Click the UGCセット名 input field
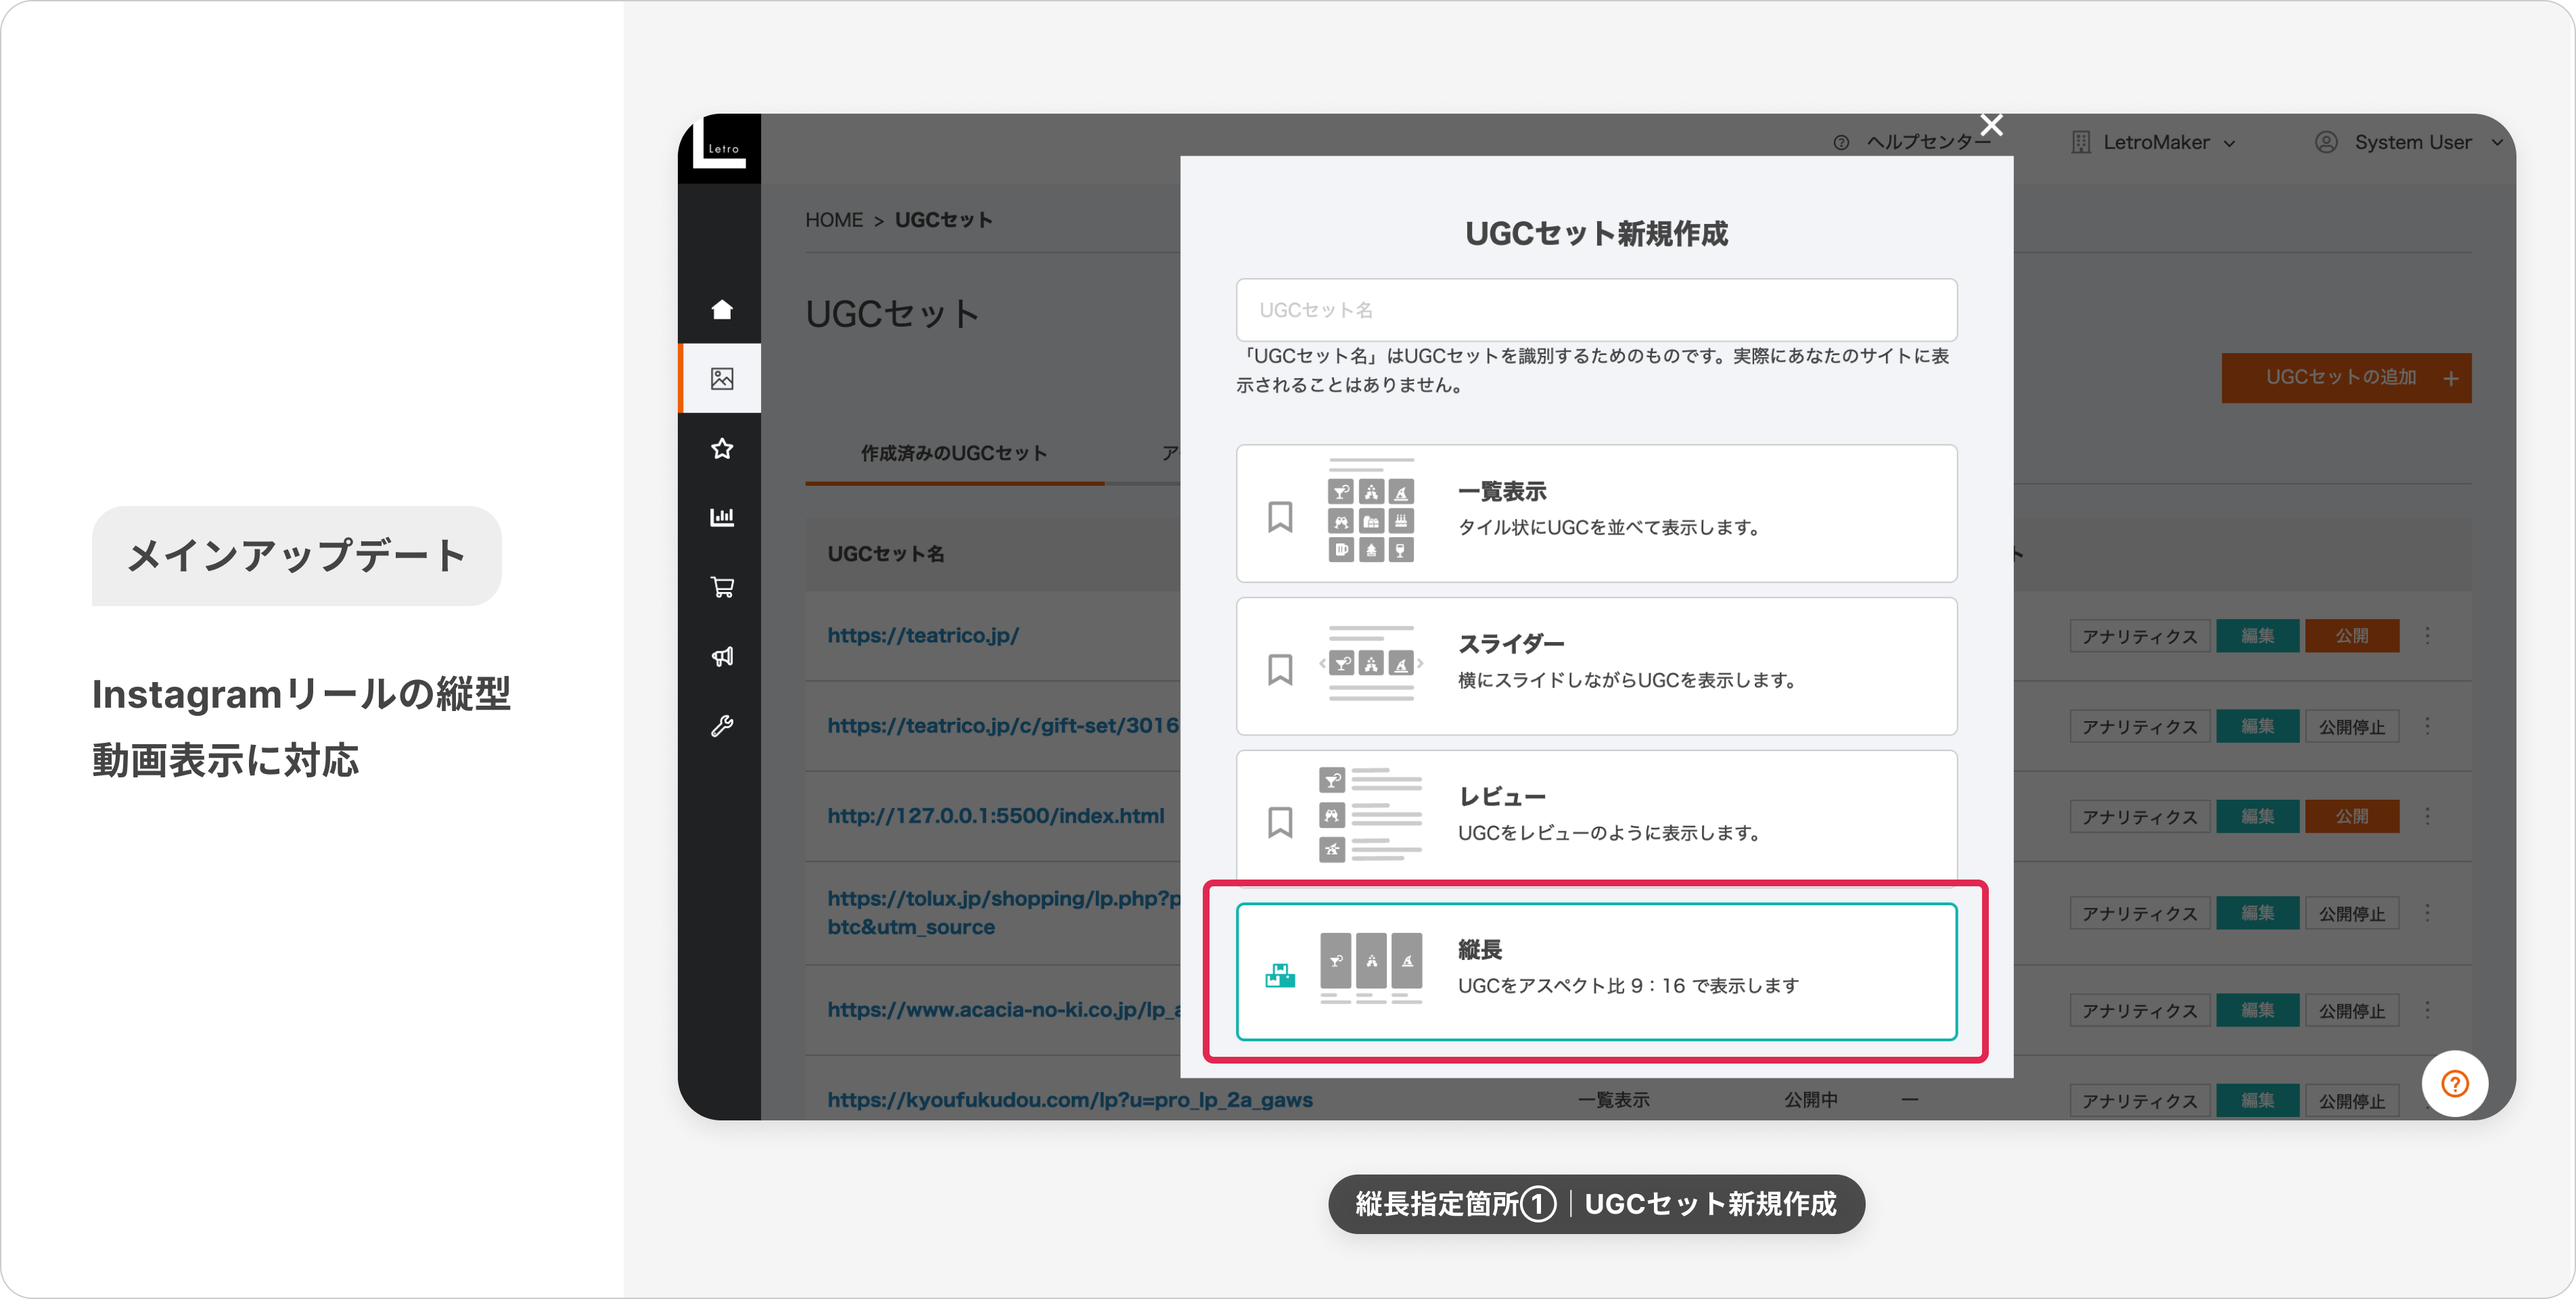This screenshot has height=1299, width=2576. (1596, 310)
